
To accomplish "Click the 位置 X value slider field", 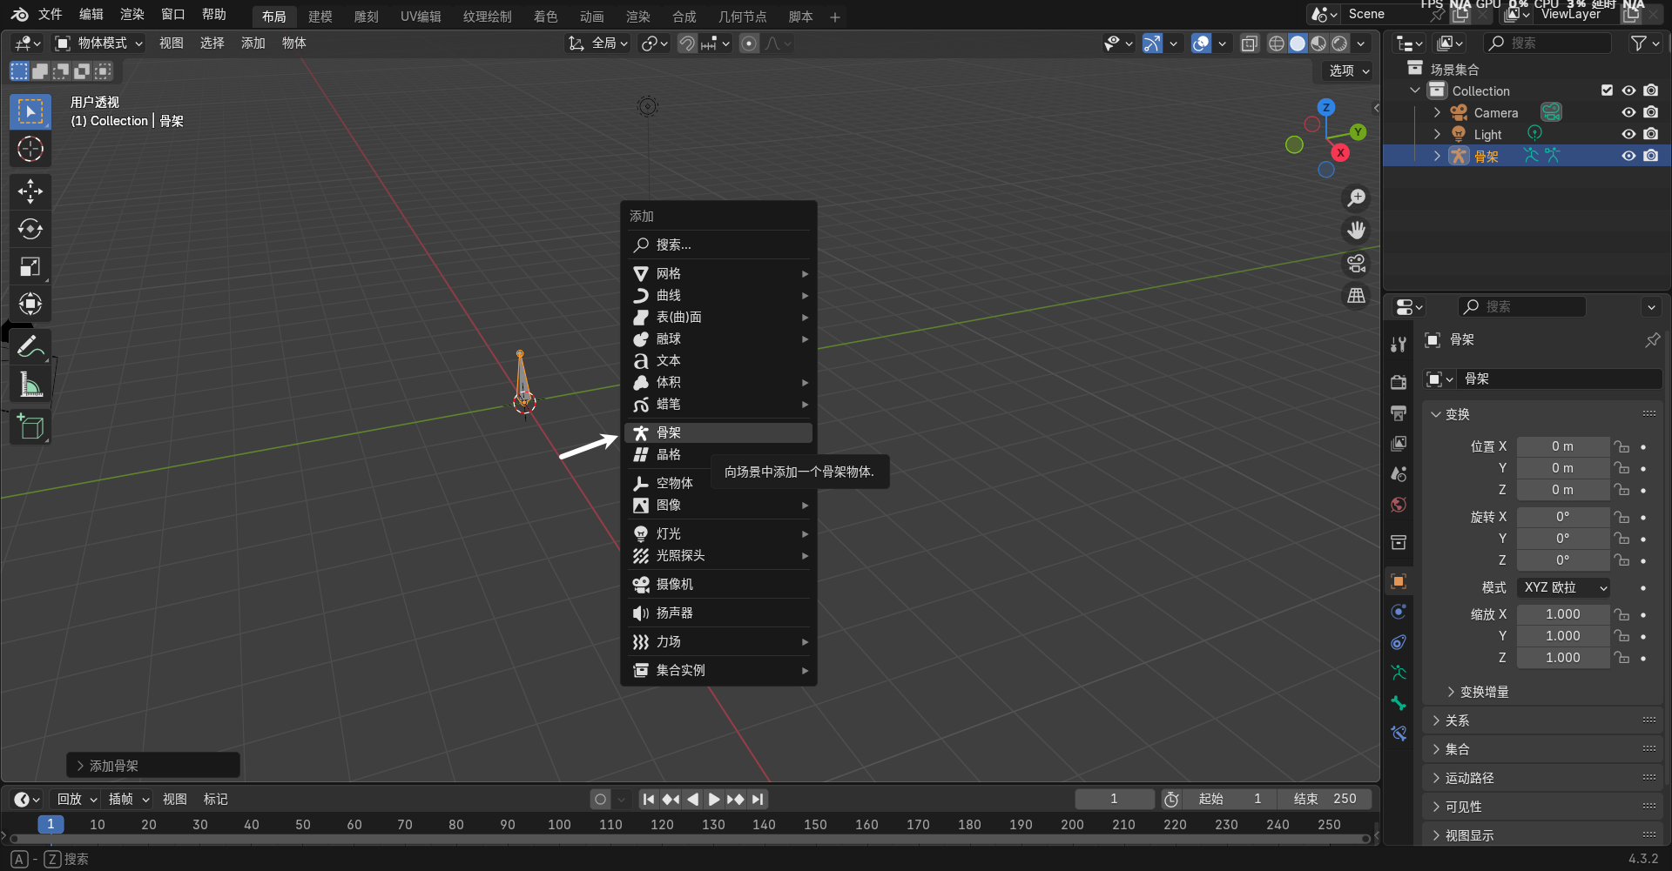I will pos(1562,446).
